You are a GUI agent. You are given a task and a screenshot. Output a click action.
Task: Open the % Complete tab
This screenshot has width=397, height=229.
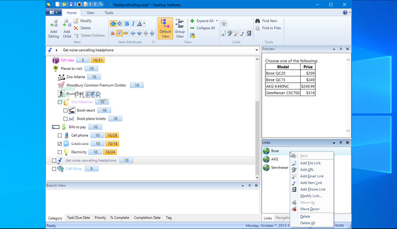pyautogui.click(x=120, y=218)
